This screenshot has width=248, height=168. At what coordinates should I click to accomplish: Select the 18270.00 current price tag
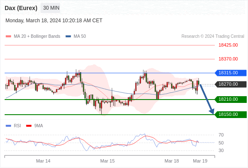tap(231, 84)
